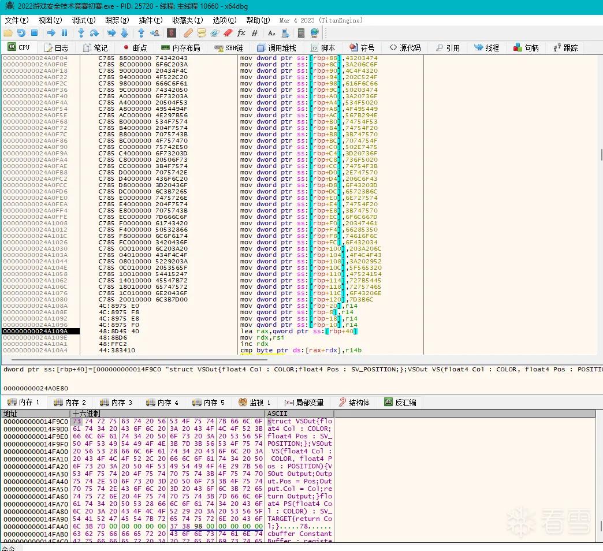Open the 插件(P) menu
The image size is (603, 551).
pyautogui.click(x=151, y=20)
